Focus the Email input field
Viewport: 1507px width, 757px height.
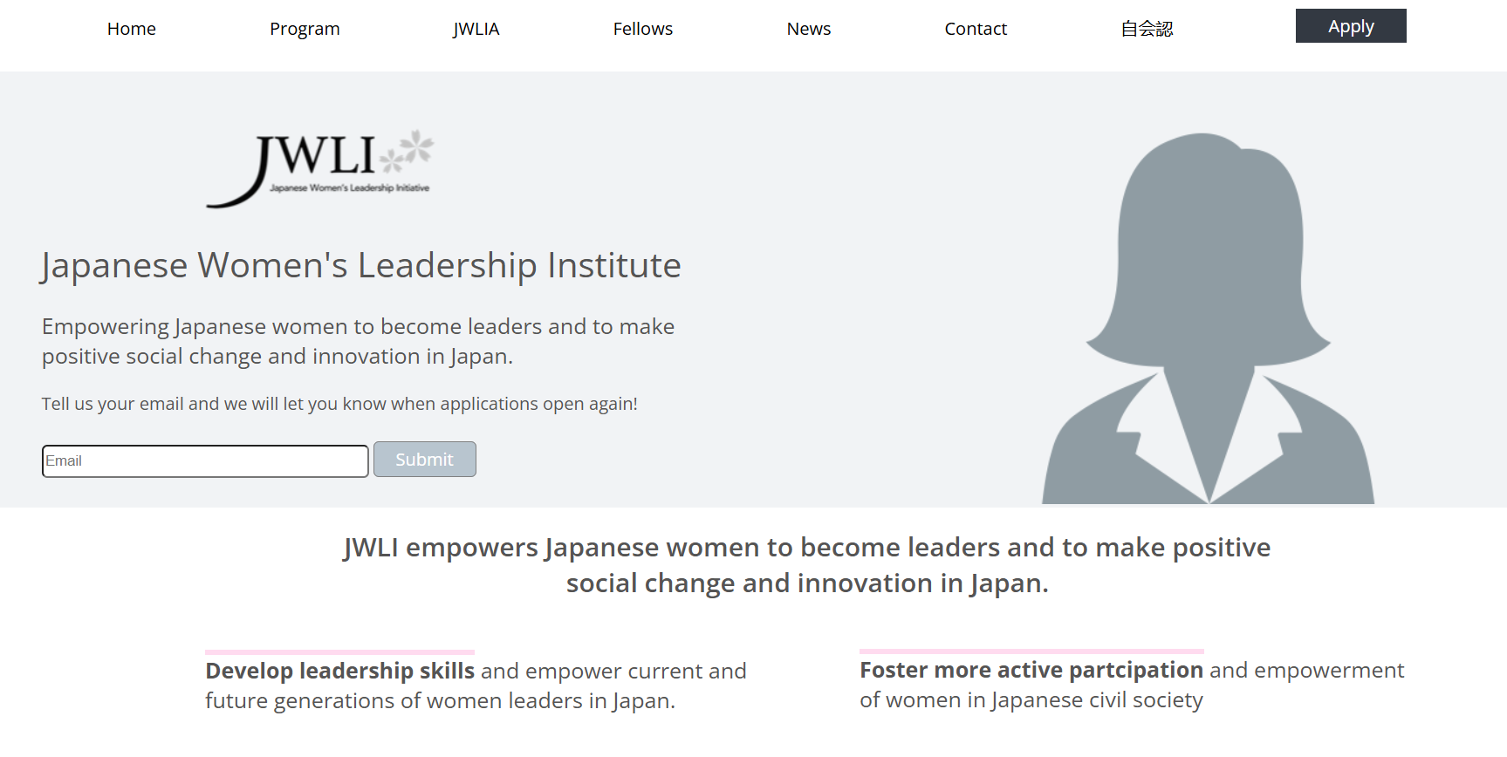205,460
